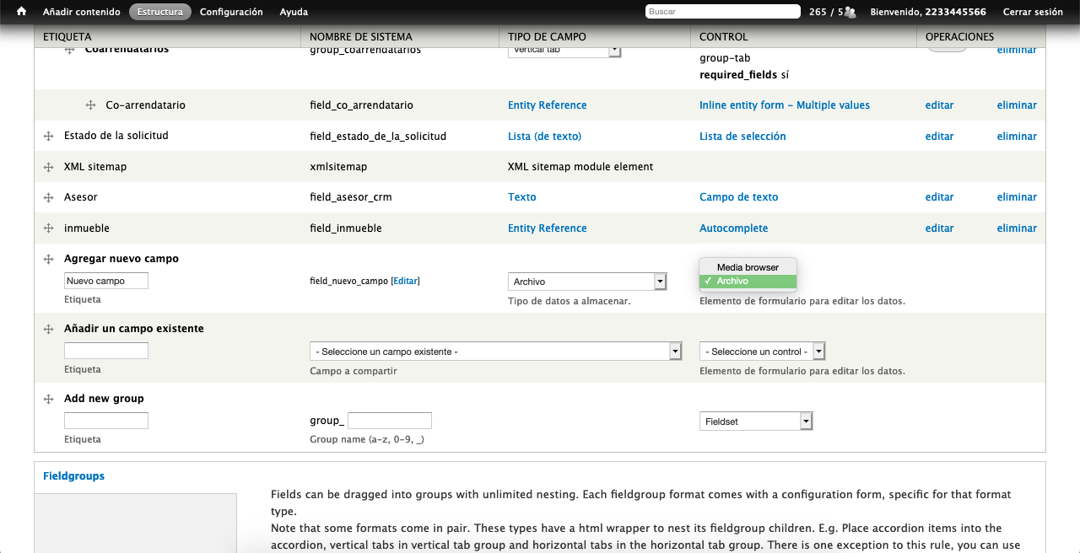Grab the drag handle for Co-arrendatario row
Image resolution: width=1080 pixels, height=553 pixels.
tap(90, 105)
